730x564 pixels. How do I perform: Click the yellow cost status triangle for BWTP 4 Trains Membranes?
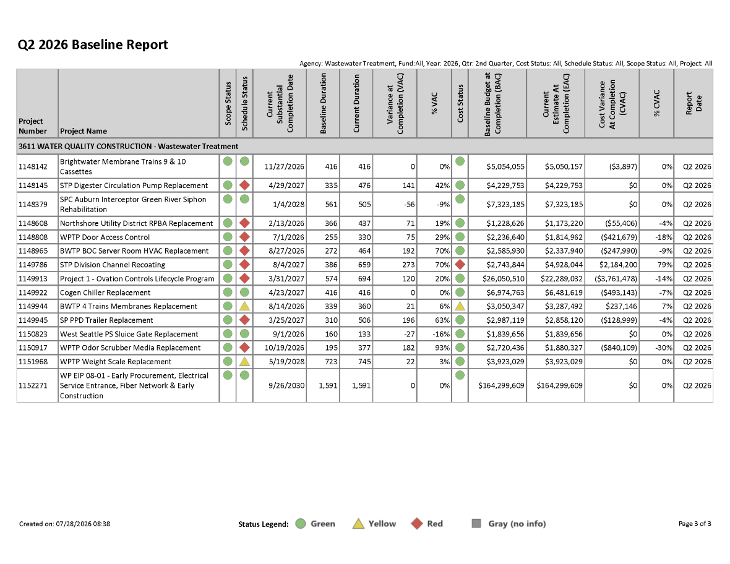460,306
